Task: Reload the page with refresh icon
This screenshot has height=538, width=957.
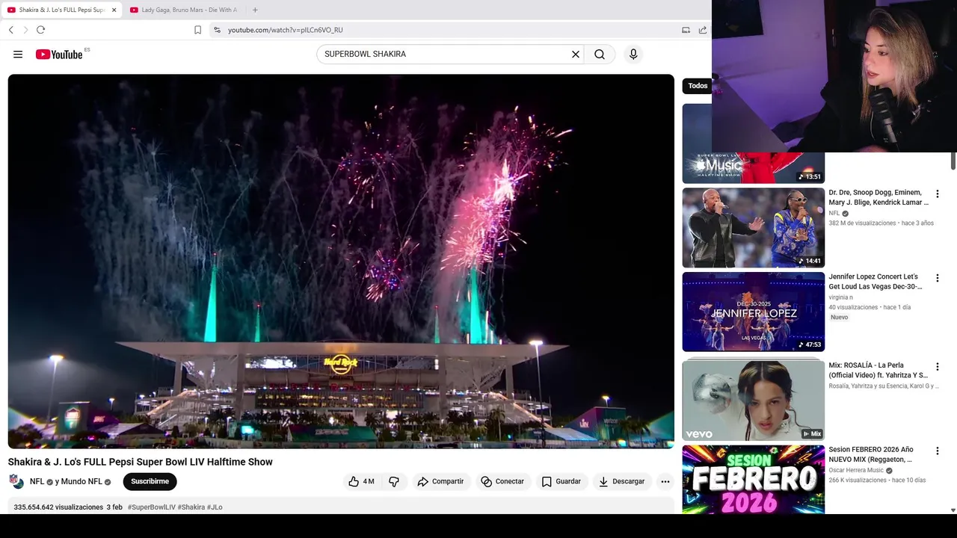Action: 40,30
